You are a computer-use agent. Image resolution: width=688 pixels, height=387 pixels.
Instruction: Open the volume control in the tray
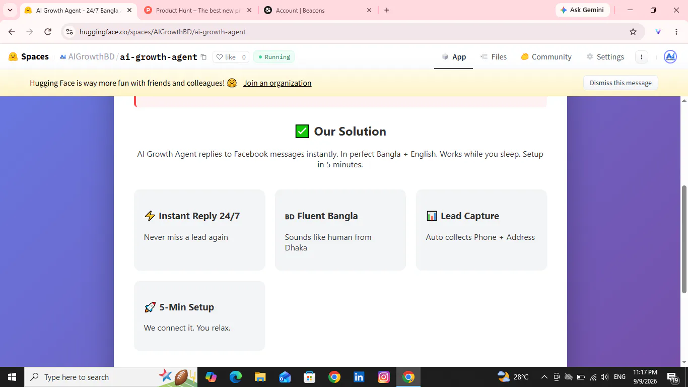[604, 377]
